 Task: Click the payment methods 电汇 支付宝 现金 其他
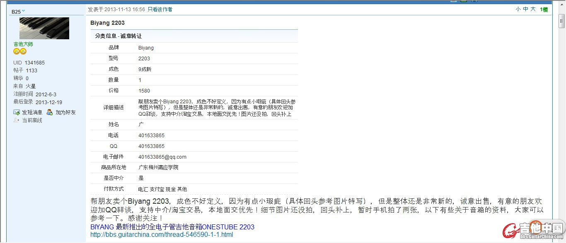pos(162,189)
